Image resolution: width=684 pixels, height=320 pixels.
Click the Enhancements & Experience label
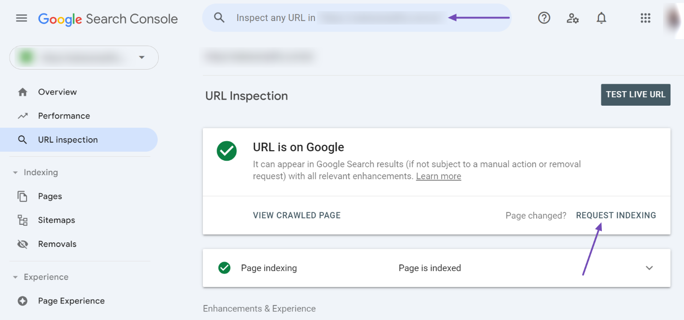(x=259, y=308)
